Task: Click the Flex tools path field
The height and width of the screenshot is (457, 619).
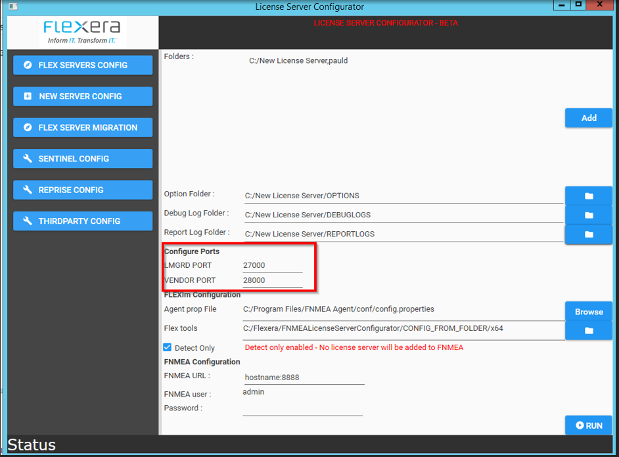Action: pos(403,330)
